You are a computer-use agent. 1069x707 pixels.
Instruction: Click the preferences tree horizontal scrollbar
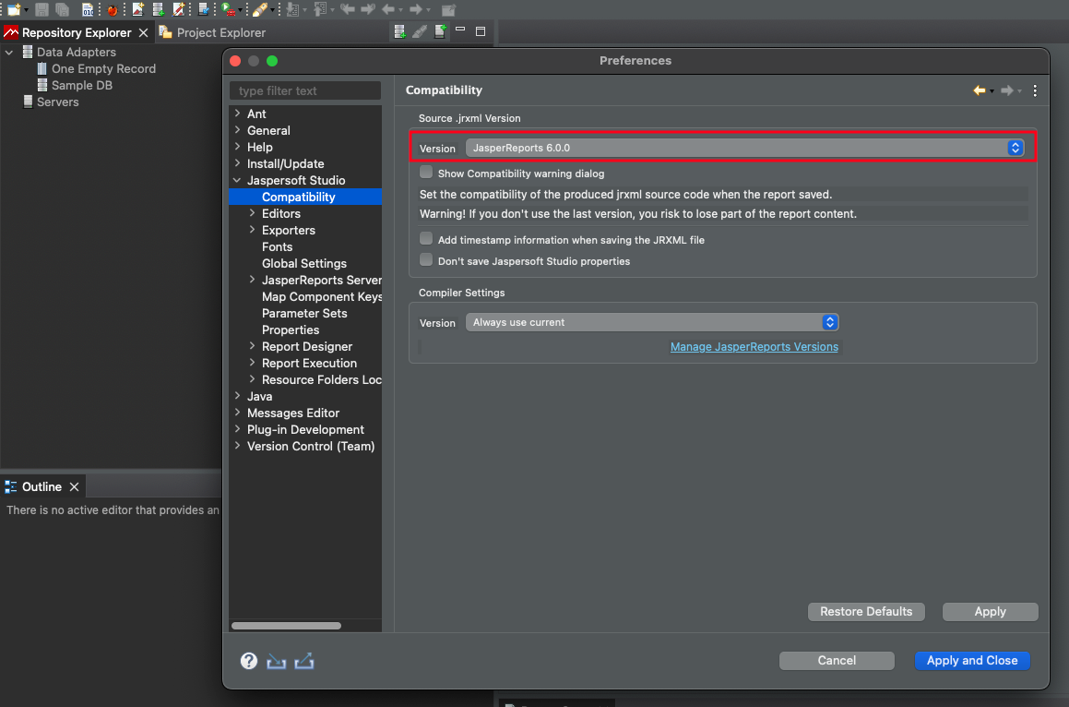(286, 625)
